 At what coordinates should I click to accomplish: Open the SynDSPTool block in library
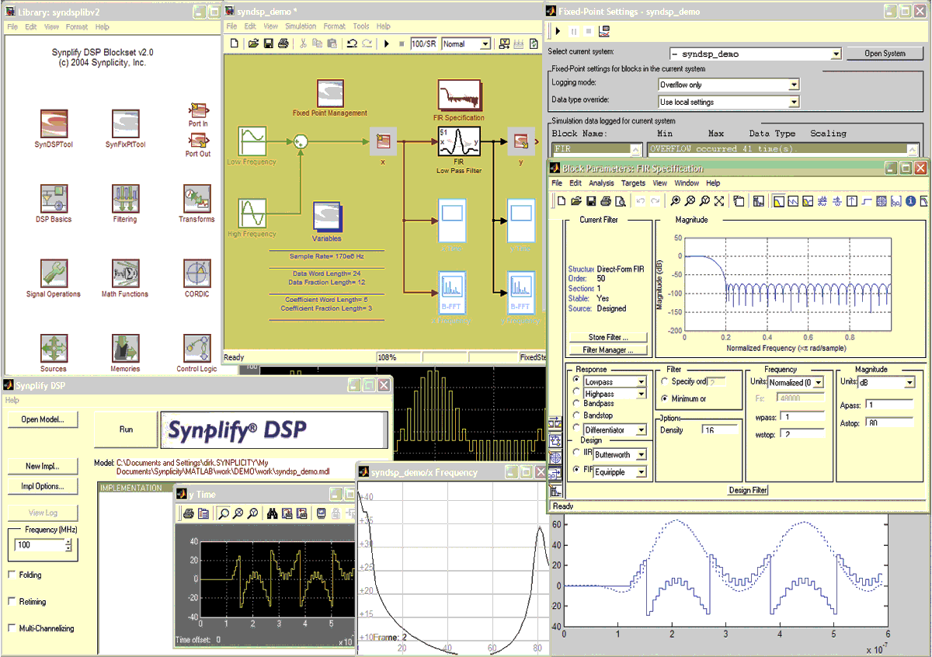tap(54, 124)
